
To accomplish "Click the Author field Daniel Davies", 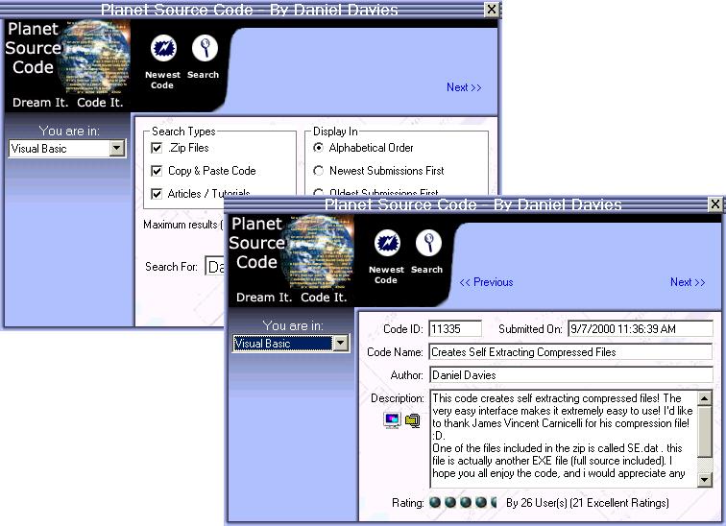I will pos(570,375).
